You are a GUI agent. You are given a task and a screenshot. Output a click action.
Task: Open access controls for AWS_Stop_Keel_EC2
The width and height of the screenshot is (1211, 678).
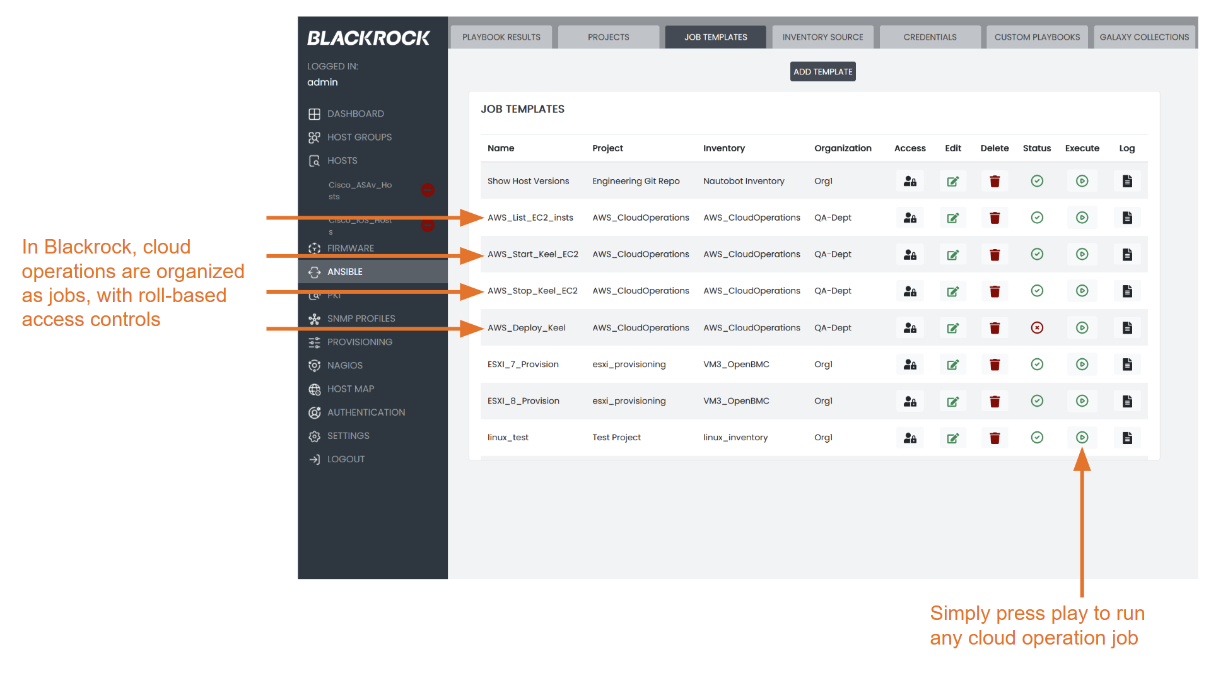coord(910,291)
